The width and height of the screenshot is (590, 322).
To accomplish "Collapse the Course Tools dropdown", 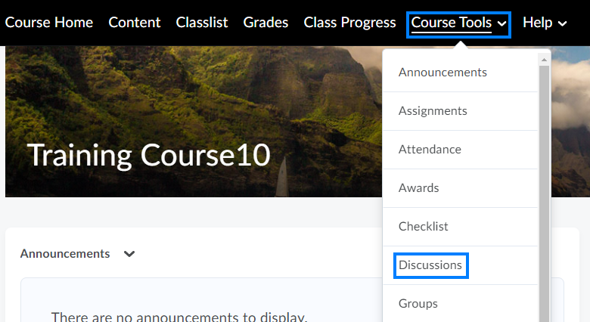I will click(458, 23).
